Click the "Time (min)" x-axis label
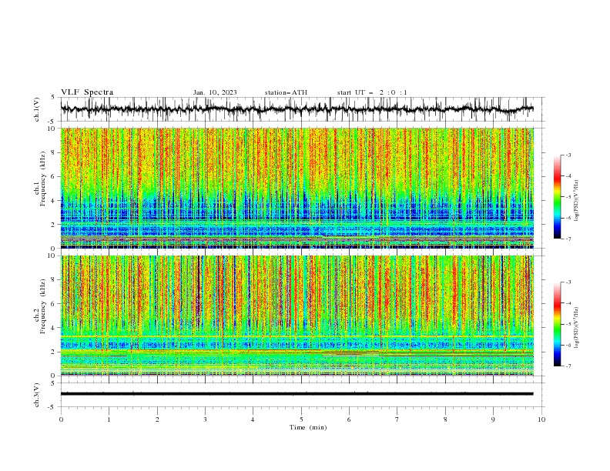Screen dimensions: 610x471 pyautogui.click(x=308, y=427)
